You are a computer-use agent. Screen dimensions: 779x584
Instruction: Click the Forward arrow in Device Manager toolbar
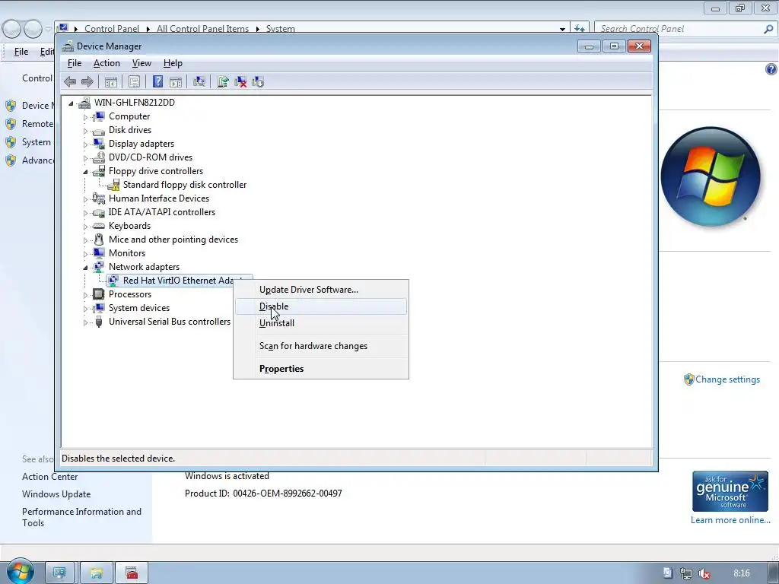(x=87, y=82)
